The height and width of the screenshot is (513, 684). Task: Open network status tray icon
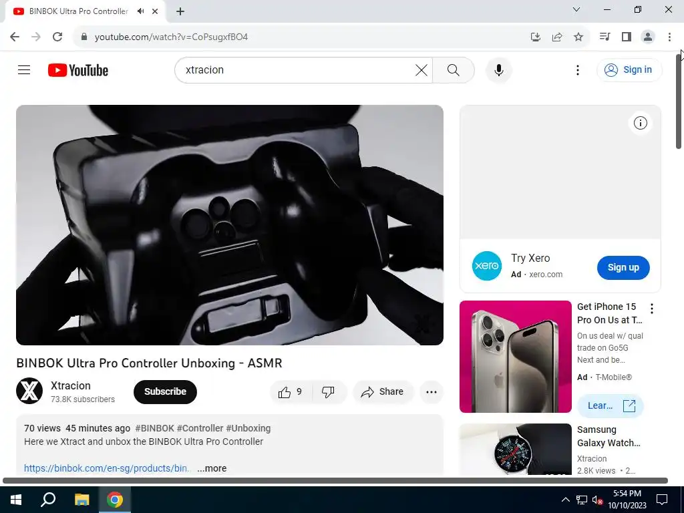(582, 500)
